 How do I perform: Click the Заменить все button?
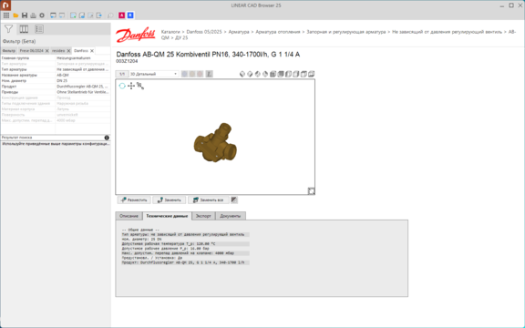208,200
